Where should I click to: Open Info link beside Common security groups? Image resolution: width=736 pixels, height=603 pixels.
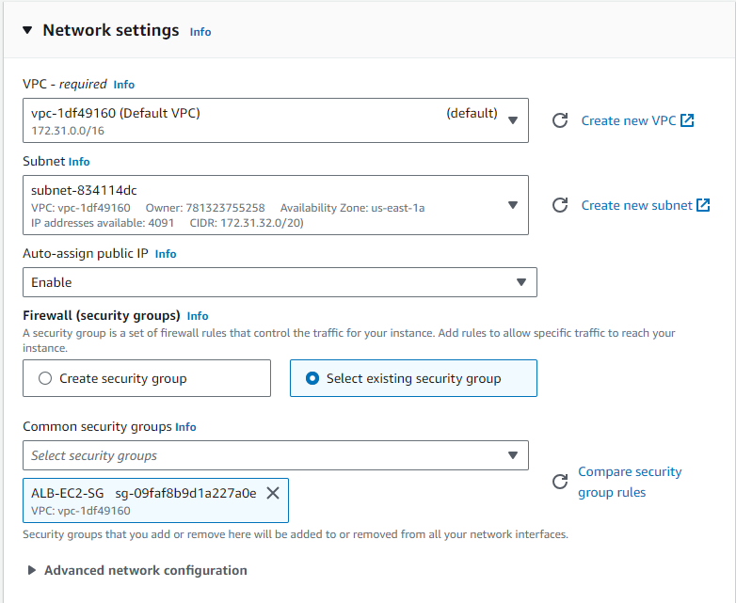point(185,427)
